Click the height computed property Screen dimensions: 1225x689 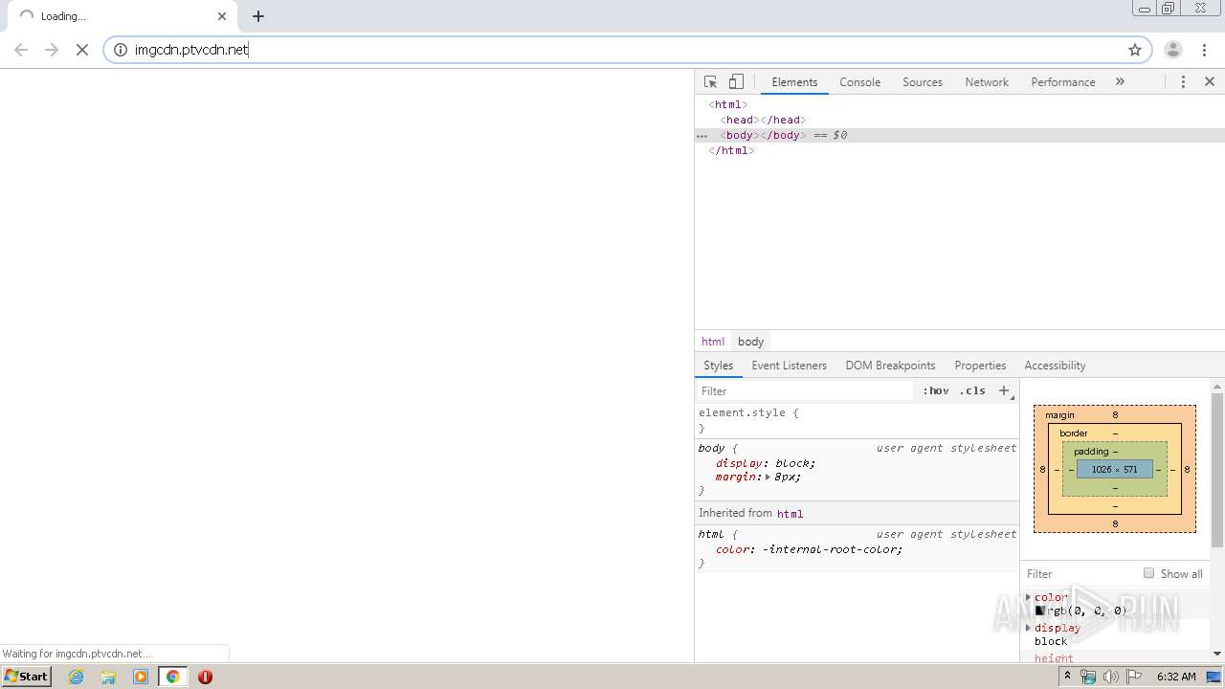[1054, 658]
